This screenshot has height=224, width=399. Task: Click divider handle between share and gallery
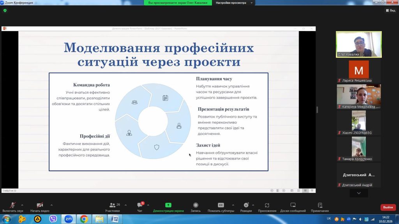(x=317, y=110)
